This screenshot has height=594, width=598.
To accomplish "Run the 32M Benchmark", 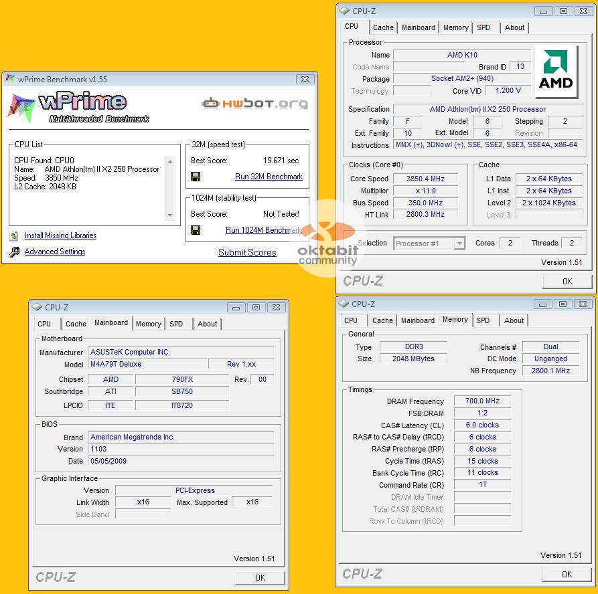I will coord(269,177).
